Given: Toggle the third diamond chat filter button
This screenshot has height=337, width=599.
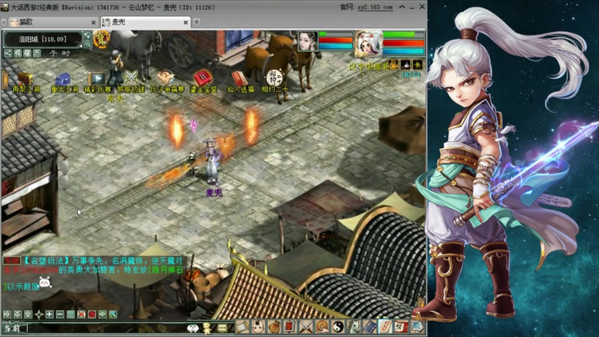Looking at the screenshot, I should pos(28,315).
